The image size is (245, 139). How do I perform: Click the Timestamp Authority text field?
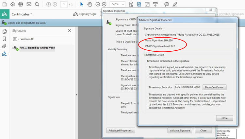click(188, 87)
